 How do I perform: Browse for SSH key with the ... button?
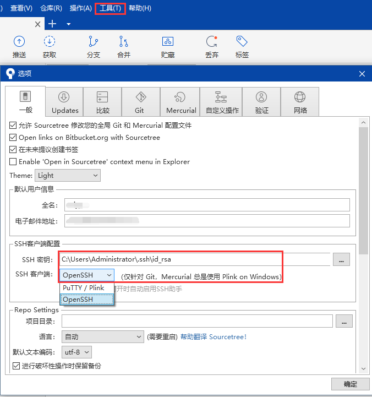(x=341, y=259)
